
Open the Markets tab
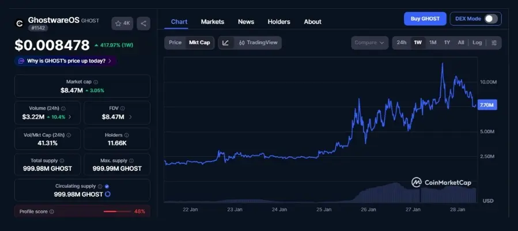point(213,22)
